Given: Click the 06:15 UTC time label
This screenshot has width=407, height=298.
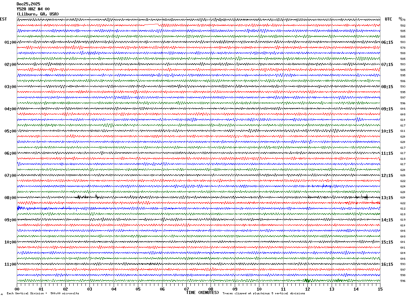Looking at the screenshot, I should pos(387,42).
